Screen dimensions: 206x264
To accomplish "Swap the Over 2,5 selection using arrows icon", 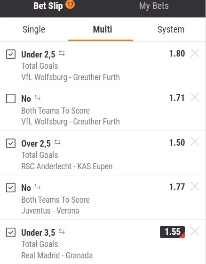I will click(57, 142).
